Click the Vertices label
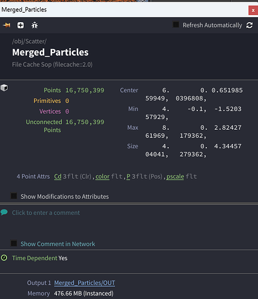 pos(50,111)
